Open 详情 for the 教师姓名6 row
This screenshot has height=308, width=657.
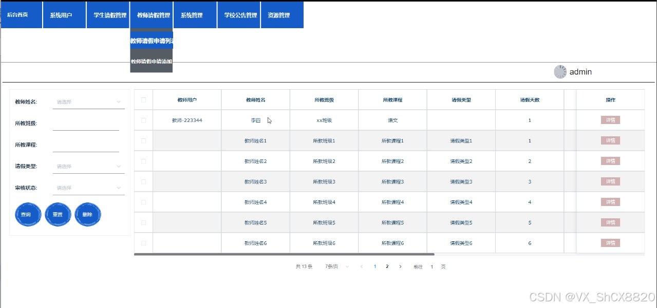(x=610, y=243)
